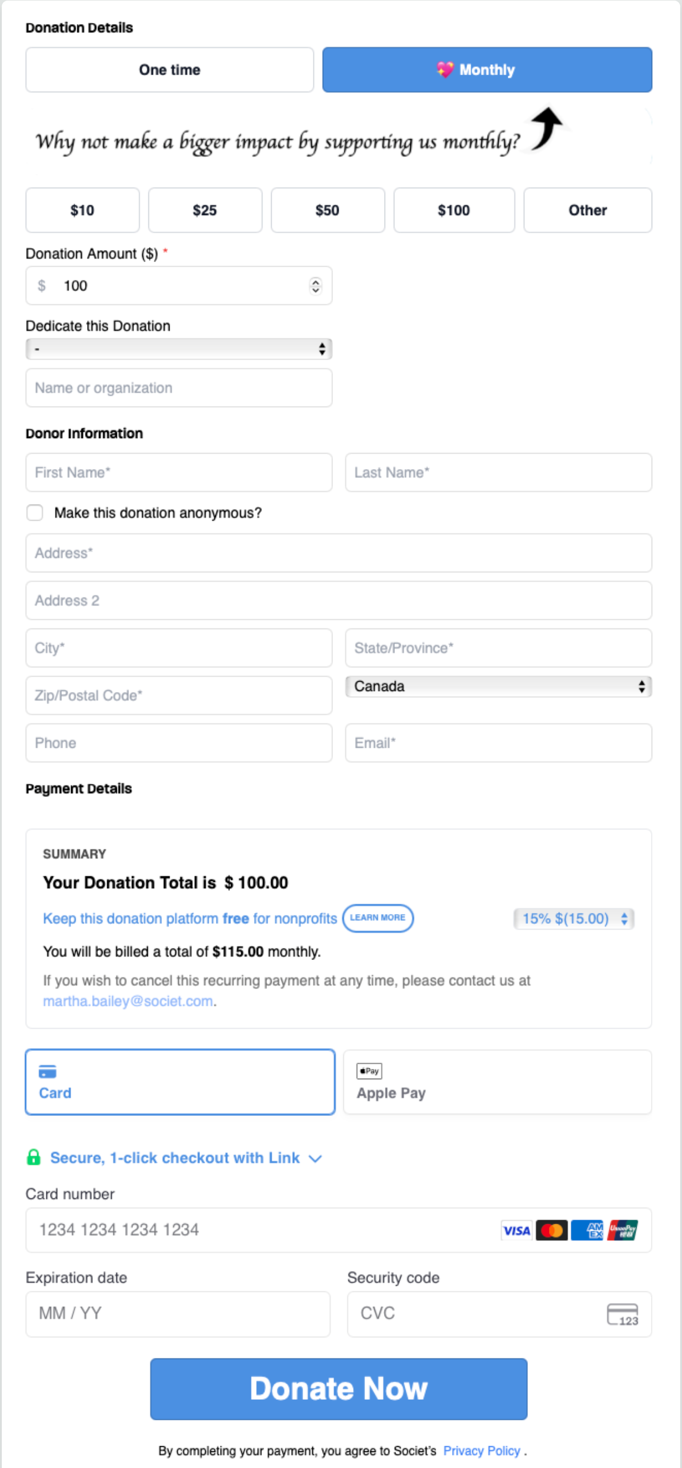Screen dimensions: 682x1468
Task: Choose the Monthly donation option
Action: tap(487, 70)
